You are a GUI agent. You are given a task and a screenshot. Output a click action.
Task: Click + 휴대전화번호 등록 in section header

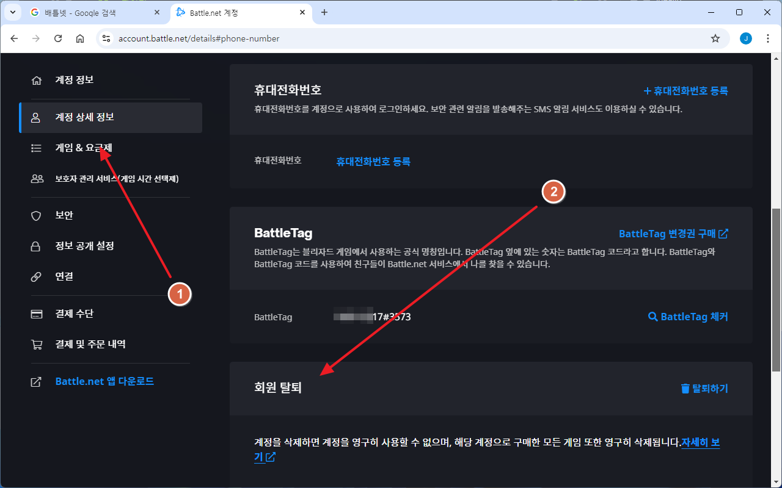click(x=685, y=91)
